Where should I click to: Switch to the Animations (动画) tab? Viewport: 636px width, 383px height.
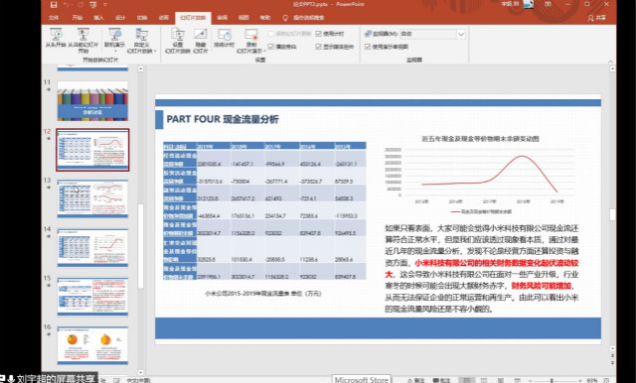tap(163, 18)
